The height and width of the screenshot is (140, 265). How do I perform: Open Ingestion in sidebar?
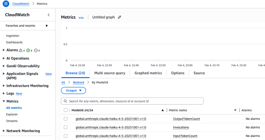[x=13, y=36]
